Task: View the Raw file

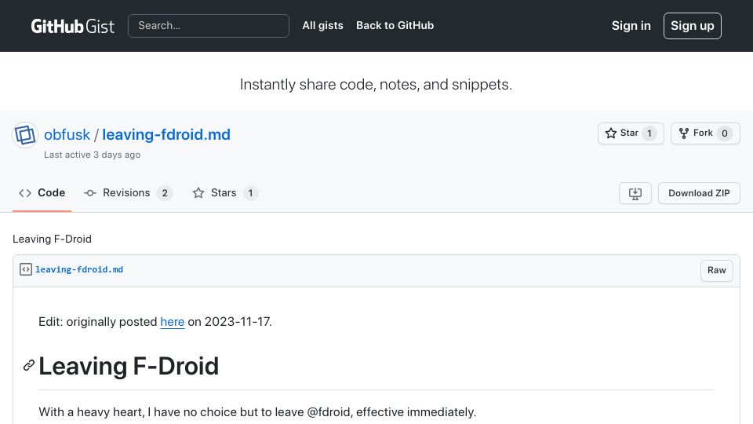Action: (716, 270)
